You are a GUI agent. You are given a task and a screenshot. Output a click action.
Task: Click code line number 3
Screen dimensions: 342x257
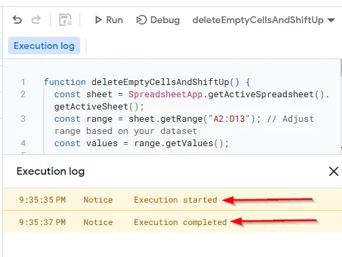coord(23,119)
